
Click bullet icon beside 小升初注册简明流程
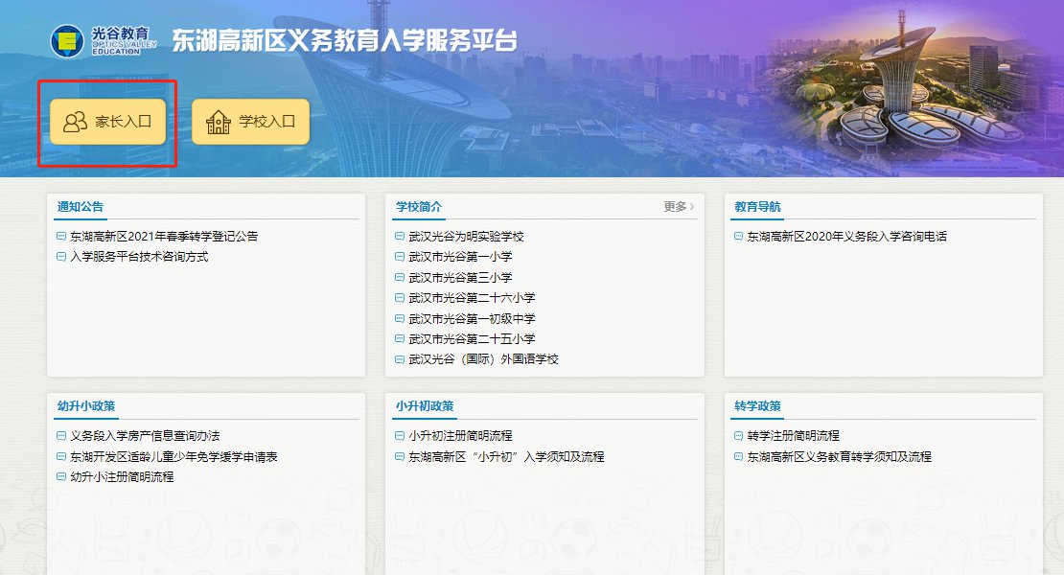400,435
